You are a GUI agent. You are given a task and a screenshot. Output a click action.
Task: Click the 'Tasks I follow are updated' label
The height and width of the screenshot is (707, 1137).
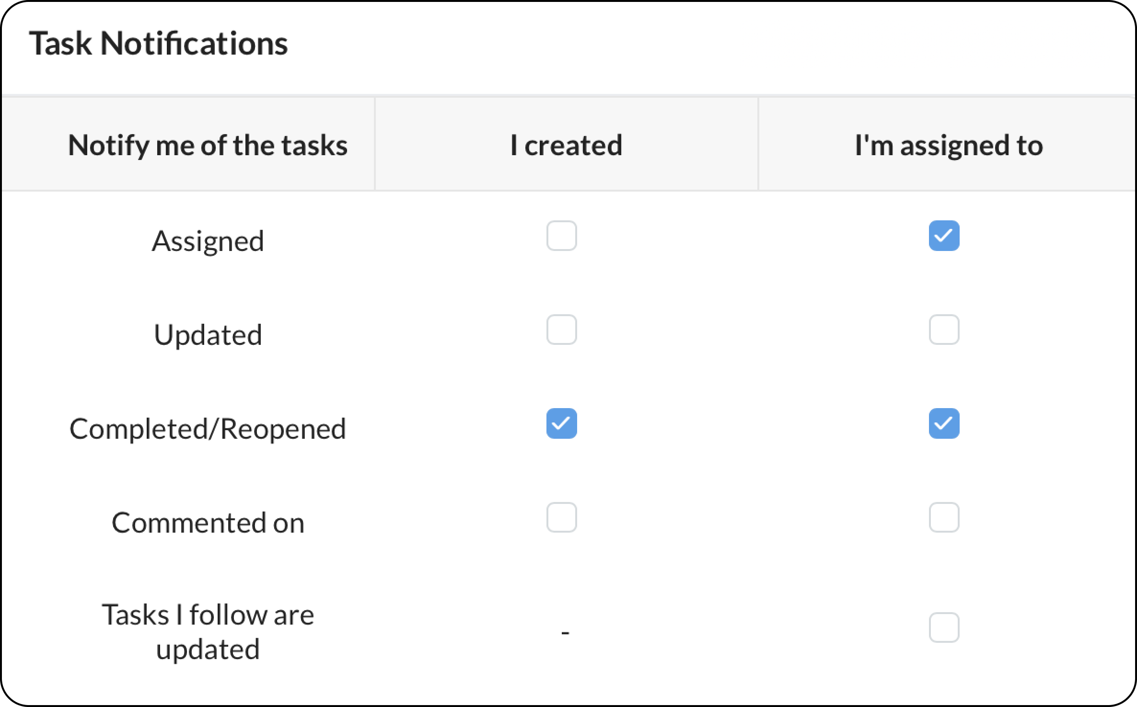point(208,632)
